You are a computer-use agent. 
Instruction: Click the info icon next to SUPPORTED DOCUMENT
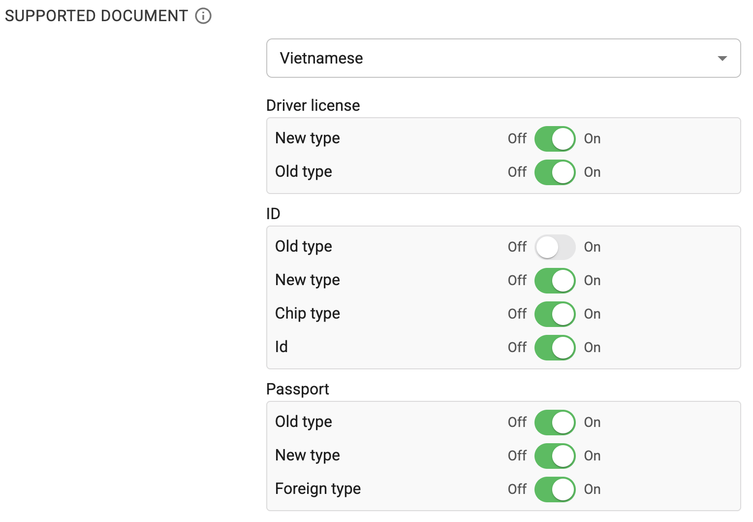click(x=202, y=16)
